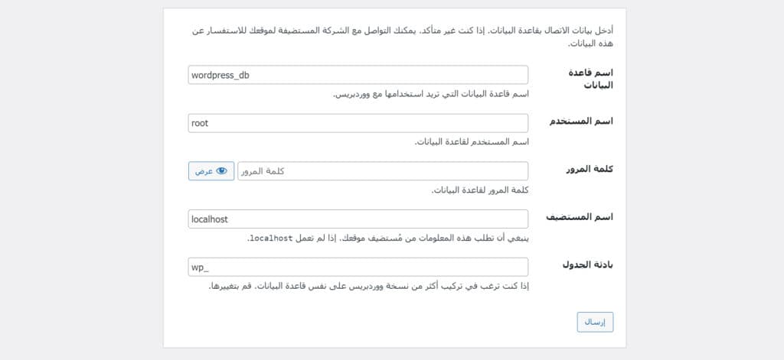Image resolution: width=784 pixels, height=360 pixels.
Task: Submit the form with the إرسال button
Action: point(595,322)
